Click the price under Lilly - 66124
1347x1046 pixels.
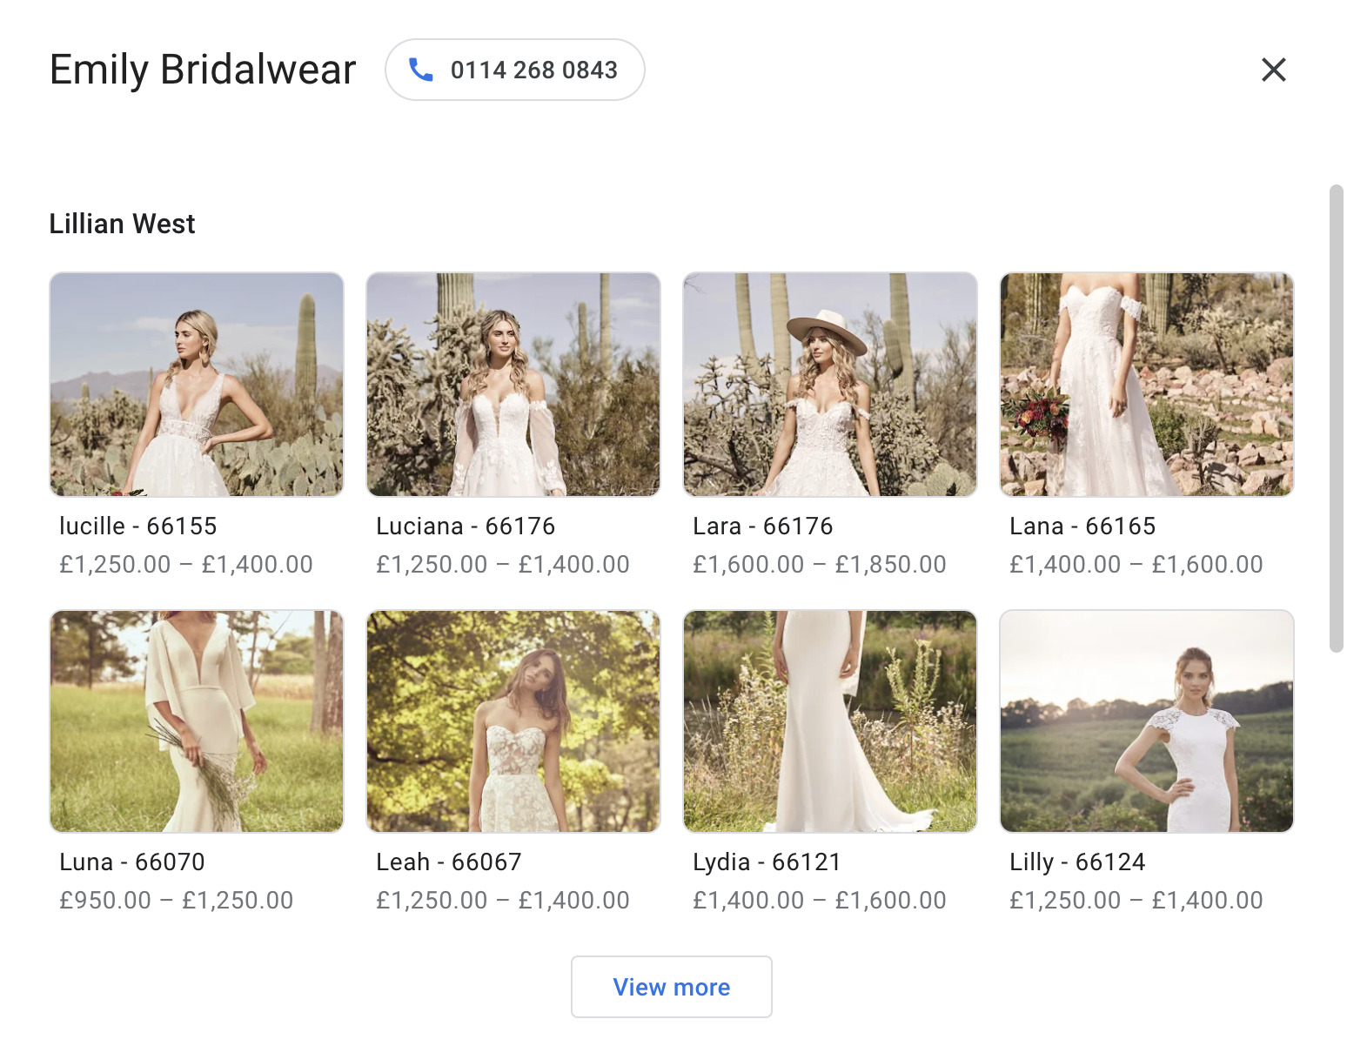pyautogui.click(x=1136, y=901)
